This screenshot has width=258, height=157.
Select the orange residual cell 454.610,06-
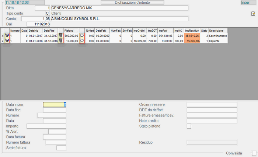pyautogui.click(x=192, y=36)
